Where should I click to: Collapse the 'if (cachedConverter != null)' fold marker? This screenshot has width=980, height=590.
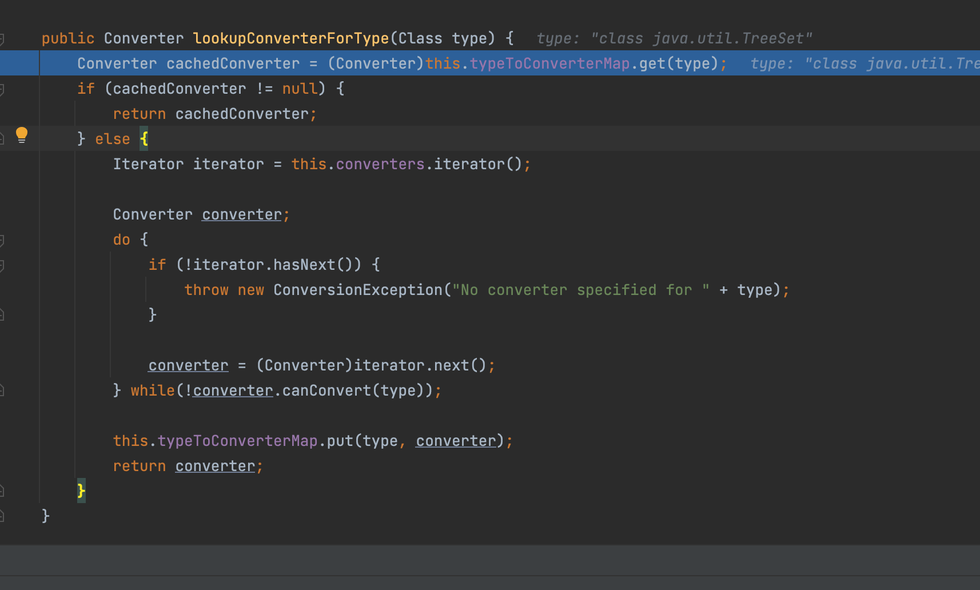tap(2, 89)
